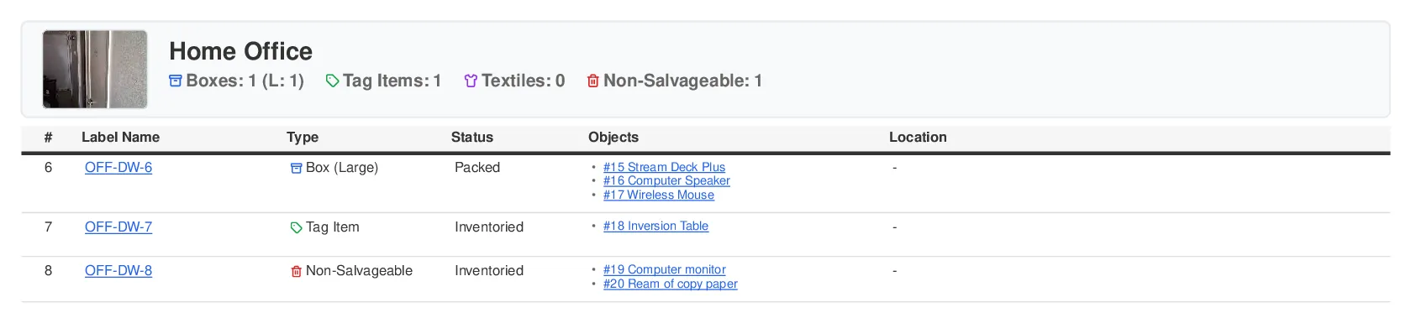Image resolution: width=1411 pixels, height=323 pixels.
Task: Click the box icon beside Box (Large)
Action: [x=296, y=169]
